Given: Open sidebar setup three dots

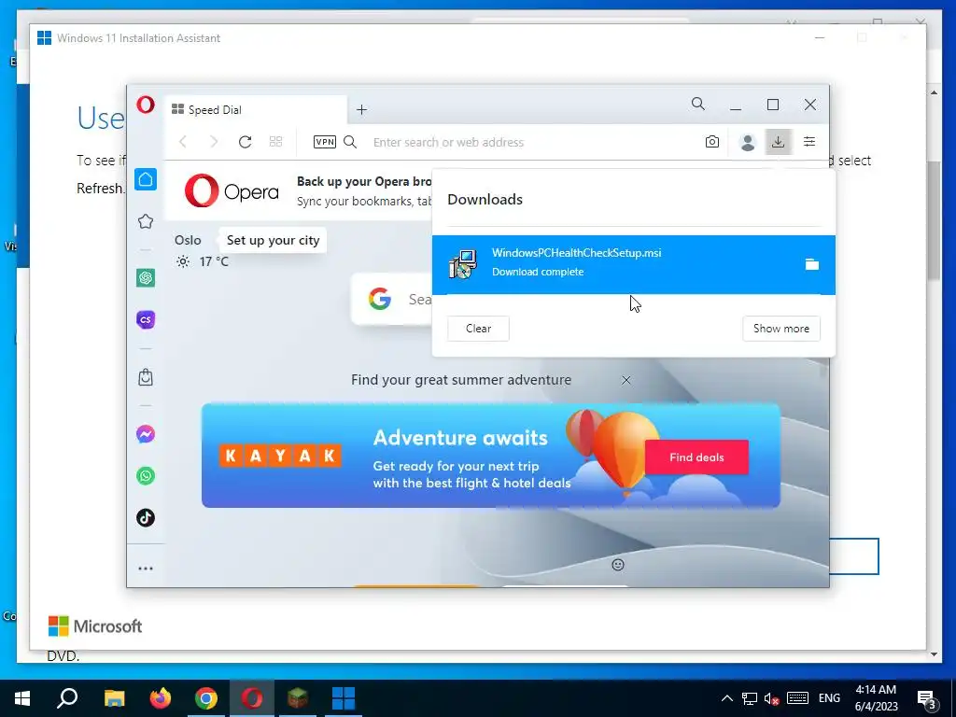Looking at the screenshot, I should pos(146,569).
